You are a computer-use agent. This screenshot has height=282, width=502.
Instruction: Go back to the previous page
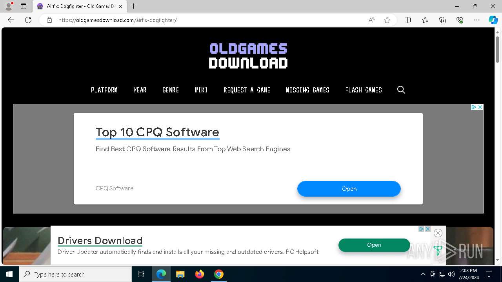click(x=11, y=20)
